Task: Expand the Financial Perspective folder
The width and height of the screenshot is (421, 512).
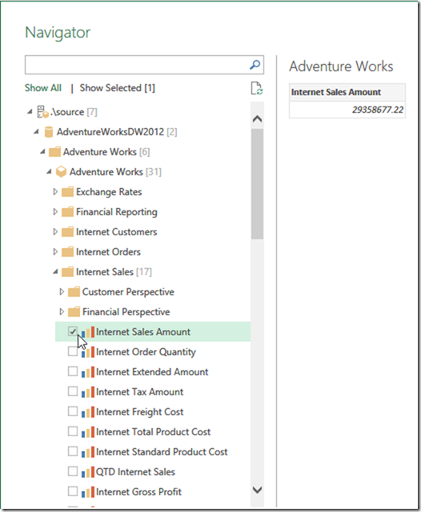Action: point(62,312)
